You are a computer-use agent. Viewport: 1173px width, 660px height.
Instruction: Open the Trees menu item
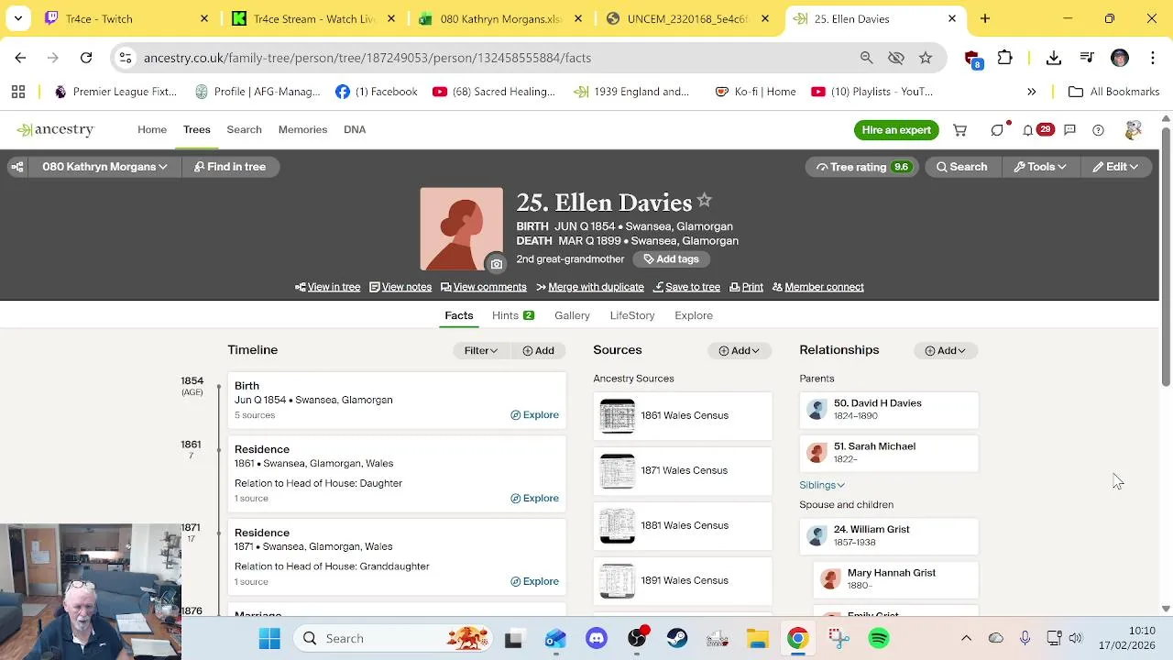(x=197, y=129)
